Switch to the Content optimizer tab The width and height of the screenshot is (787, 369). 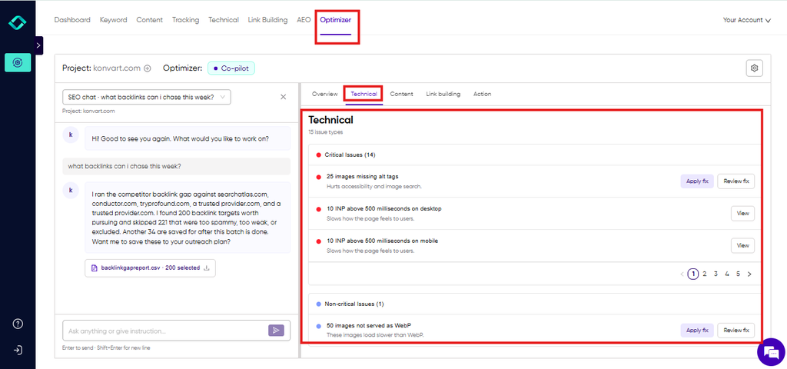[x=401, y=94]
